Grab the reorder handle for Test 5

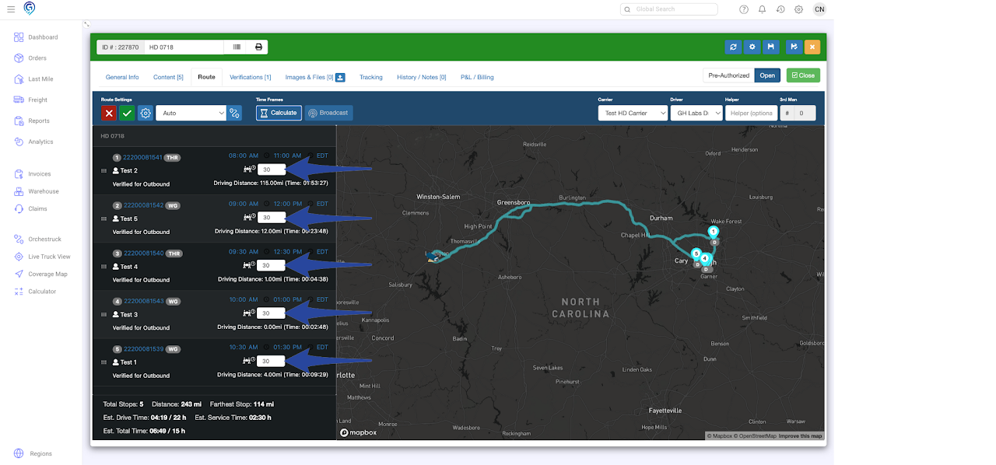104,219
